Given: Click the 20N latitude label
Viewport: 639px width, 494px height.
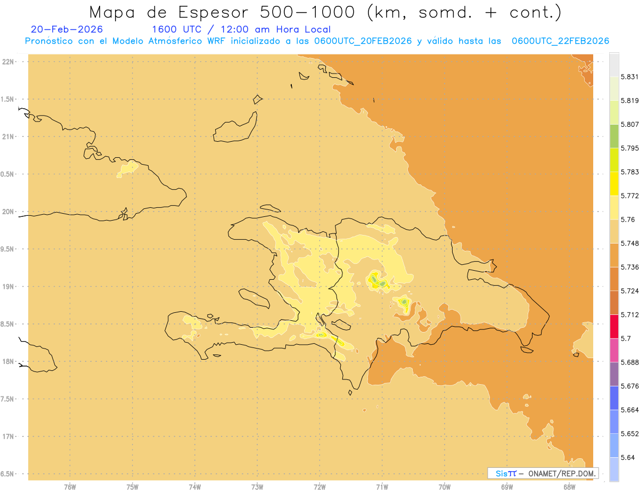Looking at the screenshot, I should [x=9, y=212].
